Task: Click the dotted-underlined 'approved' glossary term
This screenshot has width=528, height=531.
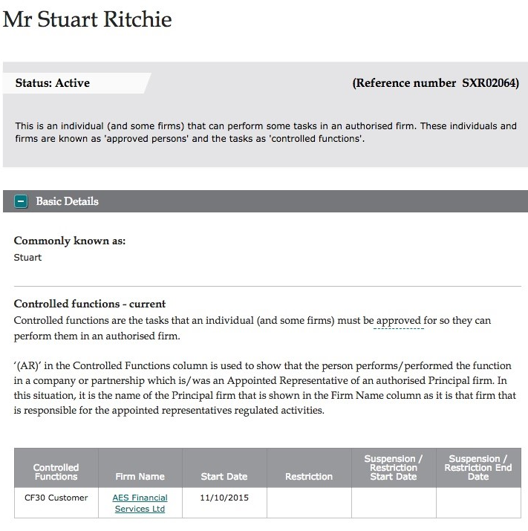Action: click(399, 320)
